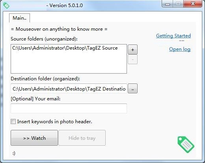Switch to the Main.. tab
The image size is (205, 163).
click(x=19, y=18)
